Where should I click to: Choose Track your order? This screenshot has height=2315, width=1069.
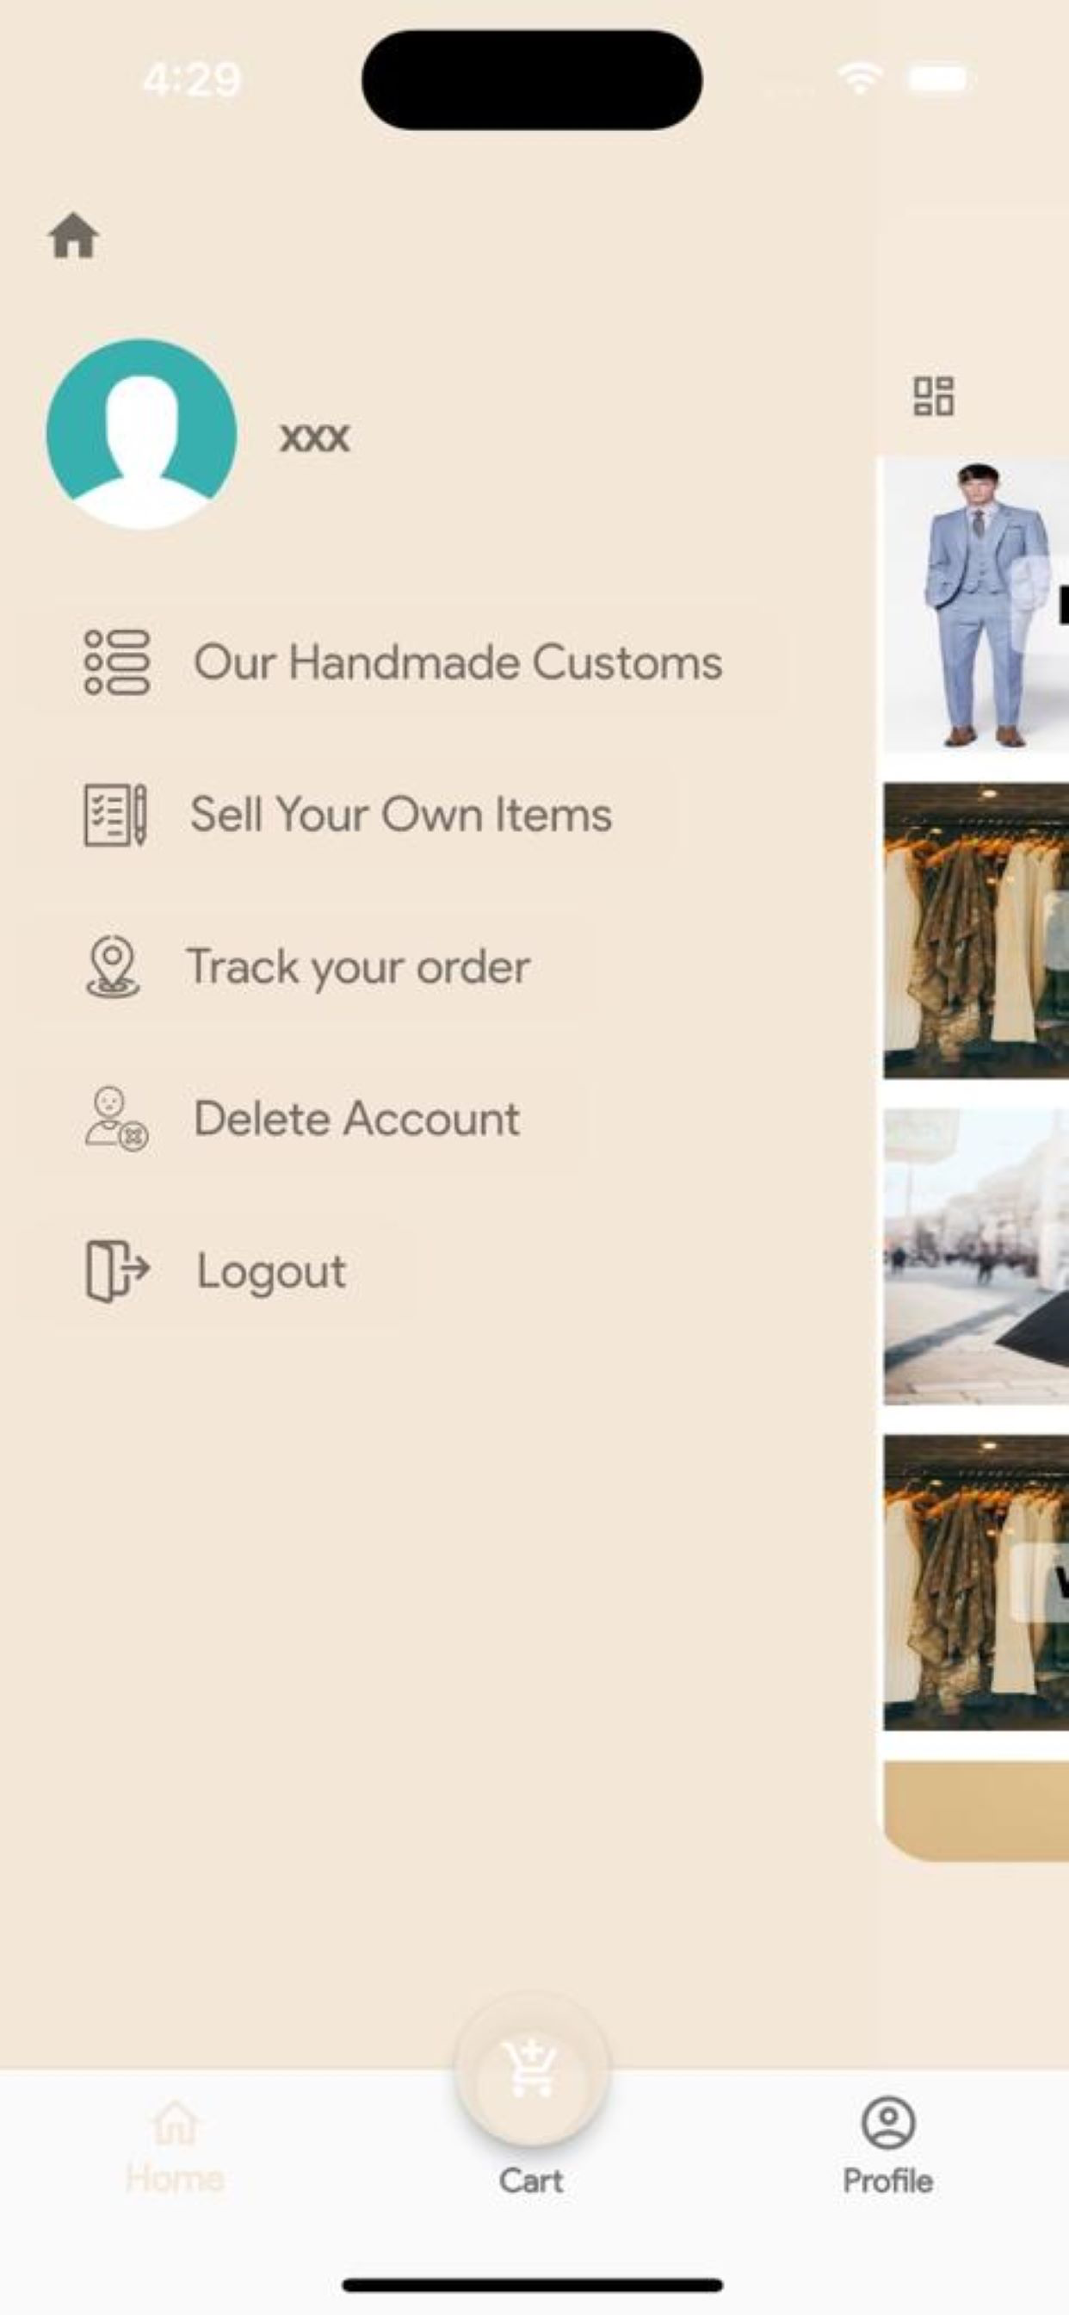coord(307,967)
